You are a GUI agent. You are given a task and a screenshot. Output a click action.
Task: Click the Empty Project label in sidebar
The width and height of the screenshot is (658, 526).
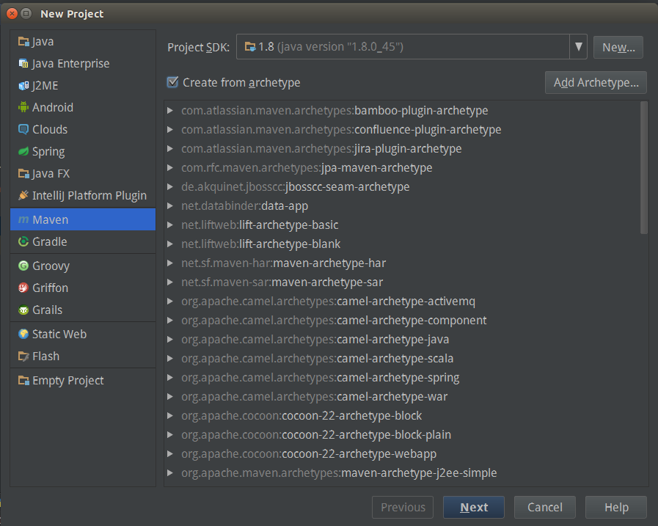[x=68, y=380]
